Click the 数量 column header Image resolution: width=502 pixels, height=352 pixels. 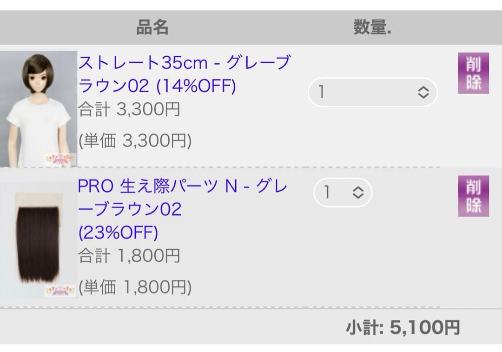(x=372, y=28)
